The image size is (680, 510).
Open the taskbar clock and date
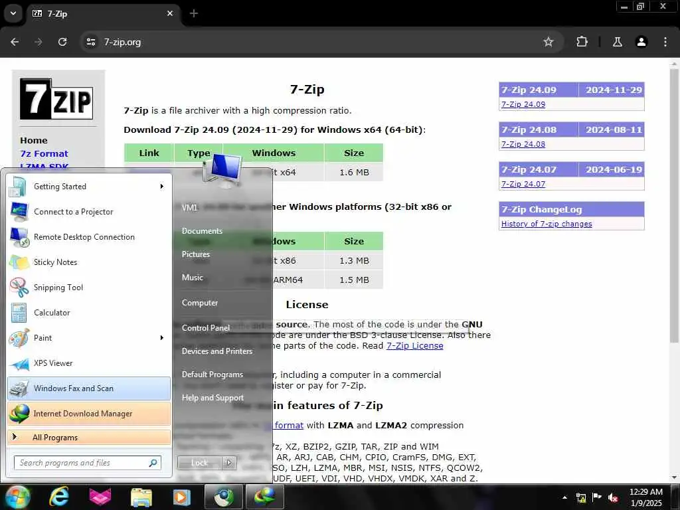pyautogui.click(x=645, y=497)
